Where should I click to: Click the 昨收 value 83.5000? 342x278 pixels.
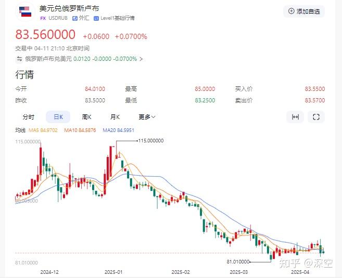(x=95, y=100)
